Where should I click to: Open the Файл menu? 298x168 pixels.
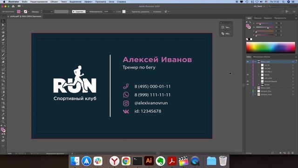click(x=25, y=2)
